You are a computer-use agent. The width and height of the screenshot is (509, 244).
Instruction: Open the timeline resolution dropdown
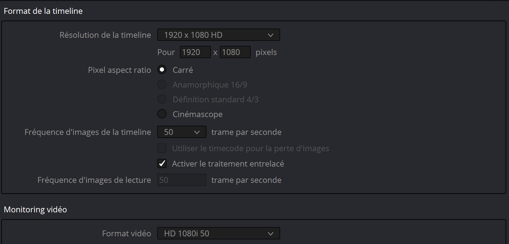218,35
